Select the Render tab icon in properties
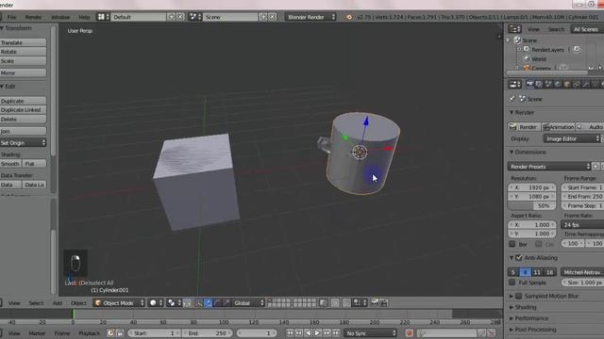The image size is (604, 339). coord(530,84)
